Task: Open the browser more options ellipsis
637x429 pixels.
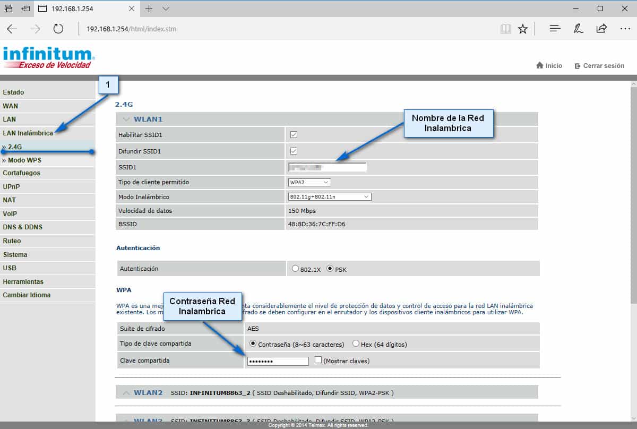Action: coord(625,29)
